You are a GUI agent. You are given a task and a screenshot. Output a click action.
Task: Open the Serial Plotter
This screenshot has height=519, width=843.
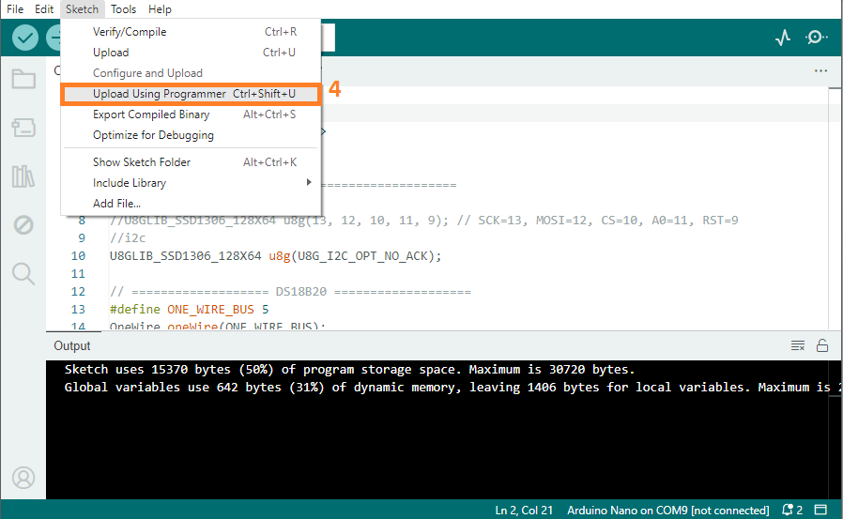[783, 38]
